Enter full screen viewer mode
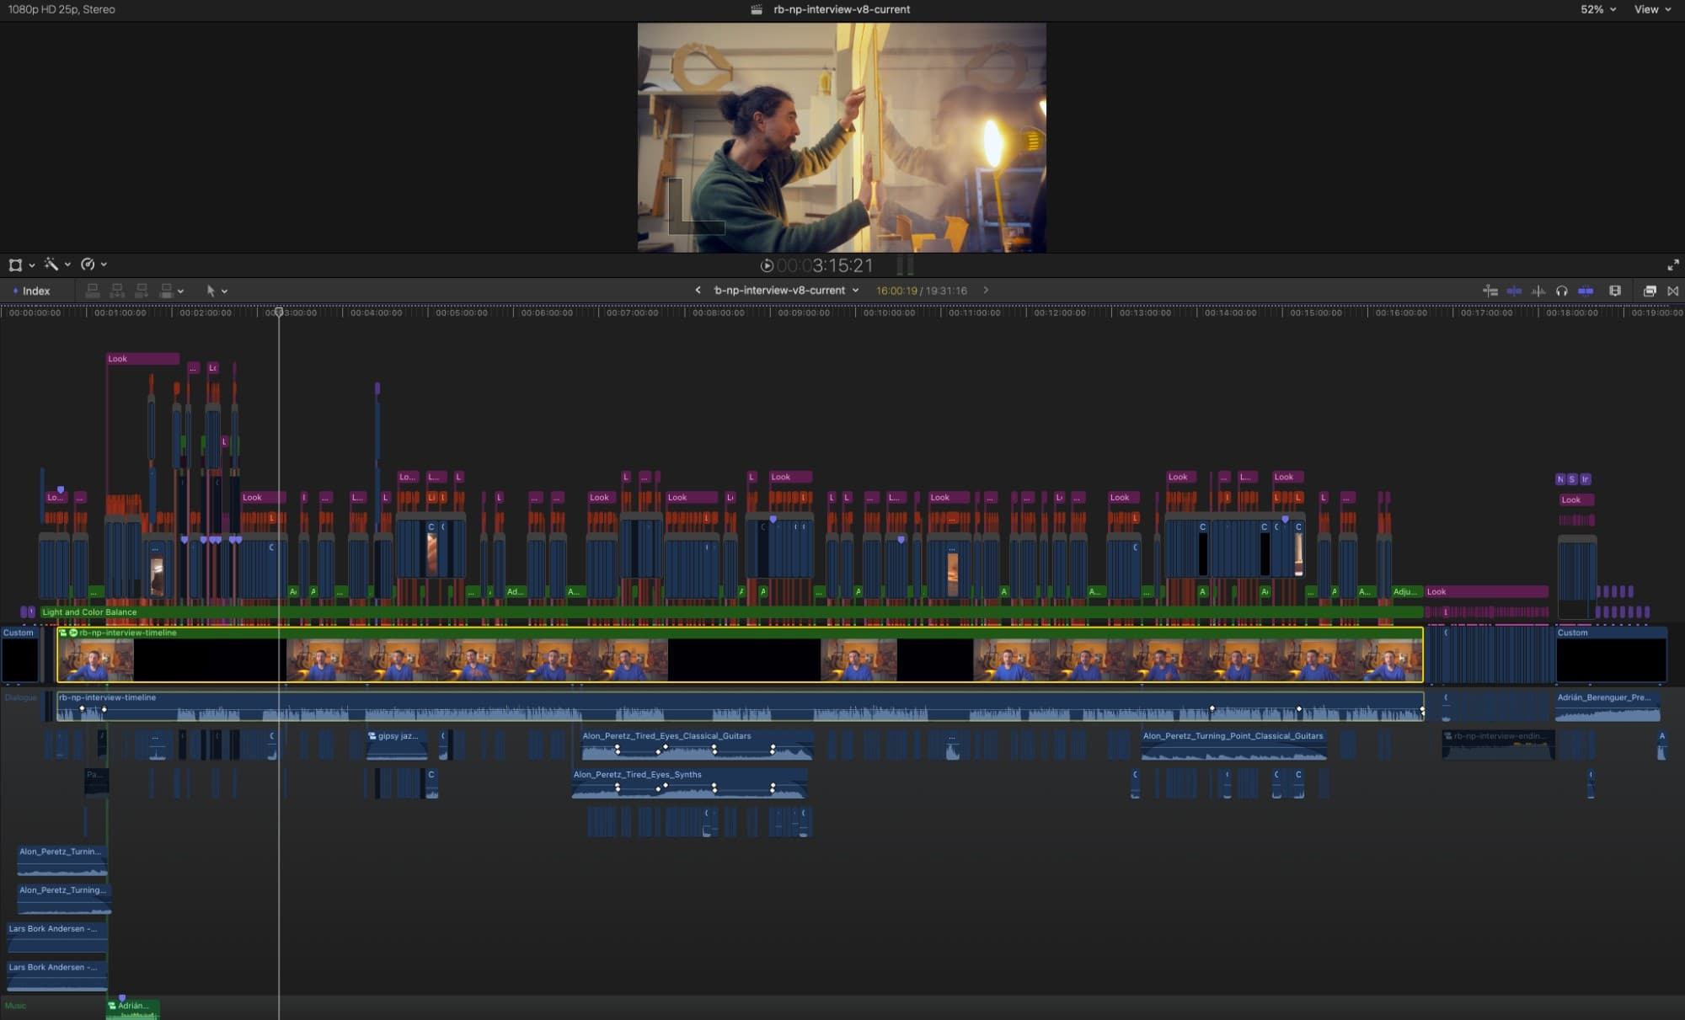Viewport: 1685px width, 1020px height. point(1672,265)
